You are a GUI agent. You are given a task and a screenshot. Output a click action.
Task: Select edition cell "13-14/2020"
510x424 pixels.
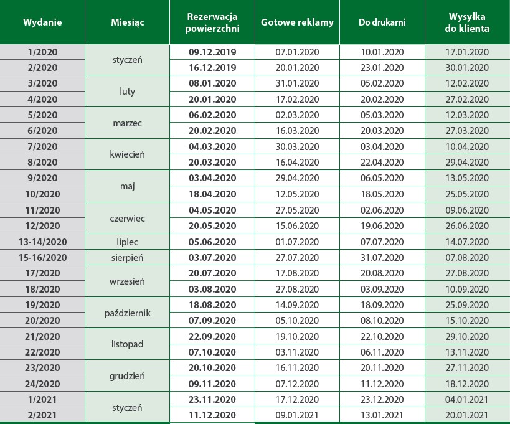tap(42, 242)
